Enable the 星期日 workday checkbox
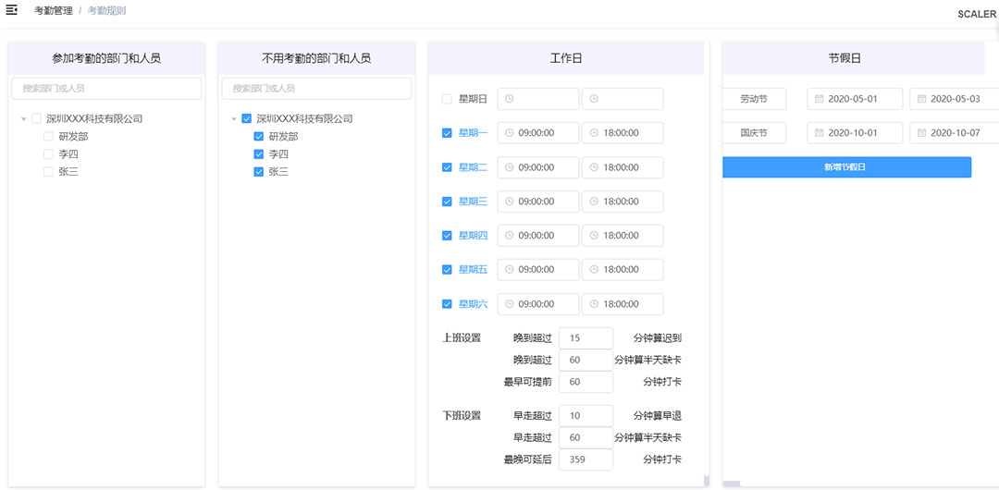Viewport: 999px width, 490px height. coord(447,99)
